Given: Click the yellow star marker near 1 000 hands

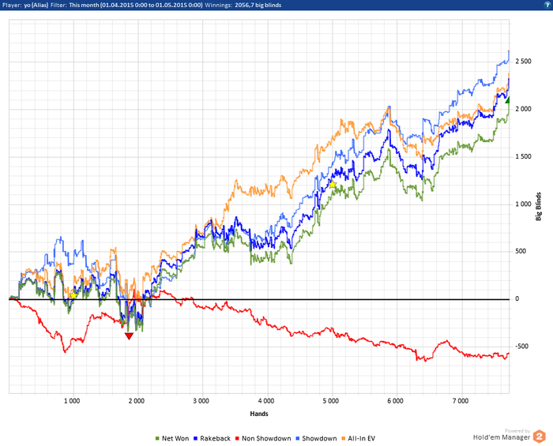Looking at the screenshot, I should coord(73,295).
